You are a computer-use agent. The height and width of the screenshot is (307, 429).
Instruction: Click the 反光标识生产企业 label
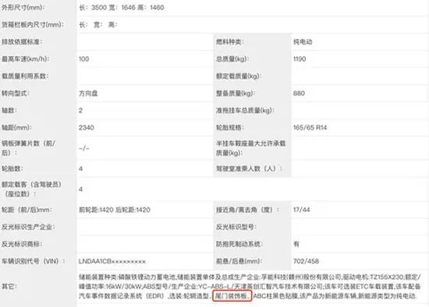pos(28,227)
